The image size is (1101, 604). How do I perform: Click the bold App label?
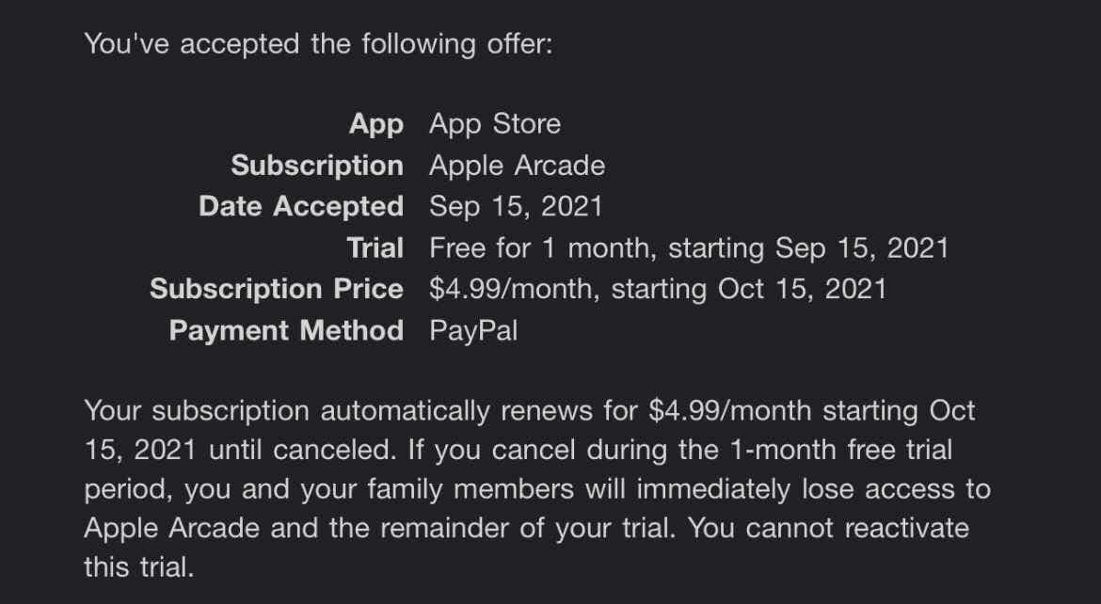pyautogui.click(x=376, y=125)
